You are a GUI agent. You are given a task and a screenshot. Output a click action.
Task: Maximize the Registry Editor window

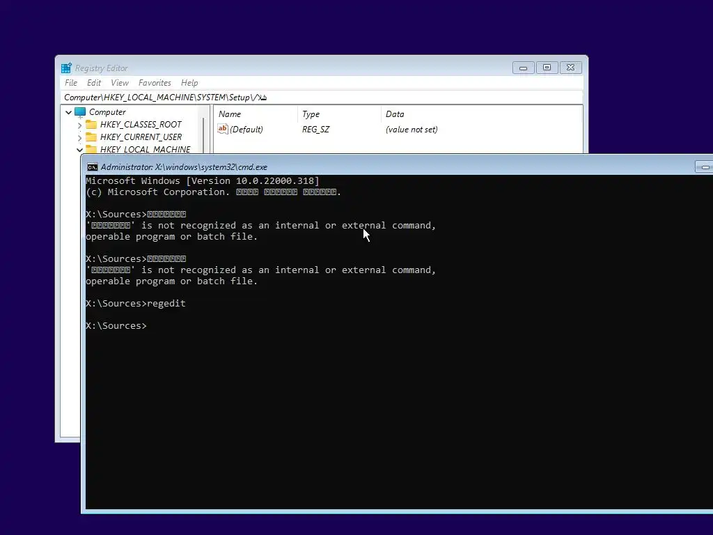[x=547, y=68]
